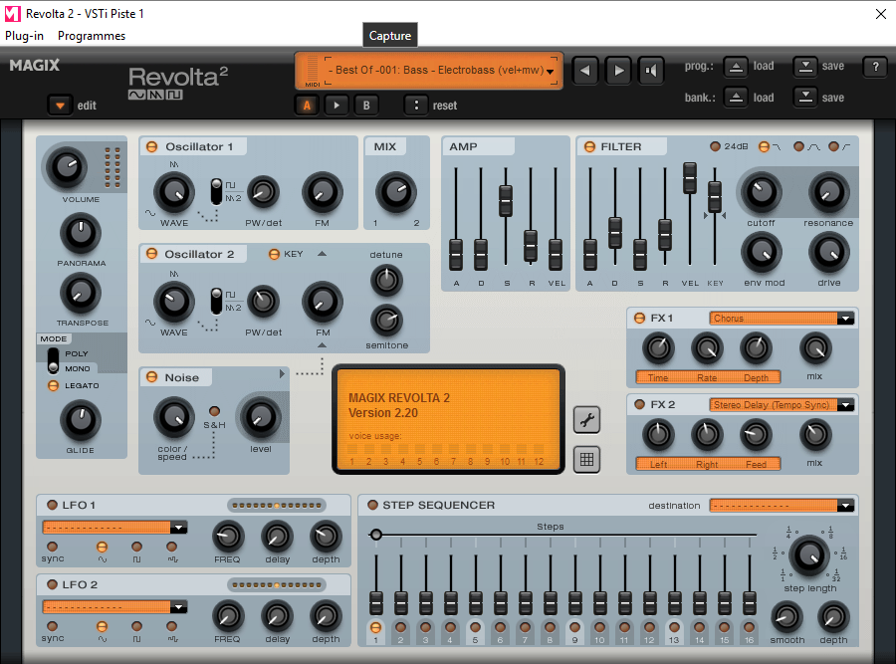The height and width of the screenshot is (664, 896).
Task: Click the MIX oscillator balance knob
Action: (396, 192)
